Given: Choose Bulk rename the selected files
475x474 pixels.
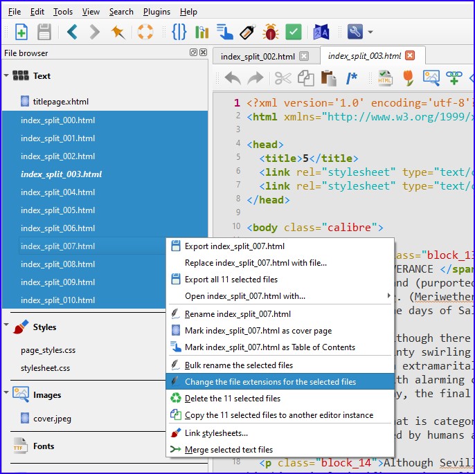Looking at the screenshot, I should [280, 365].
